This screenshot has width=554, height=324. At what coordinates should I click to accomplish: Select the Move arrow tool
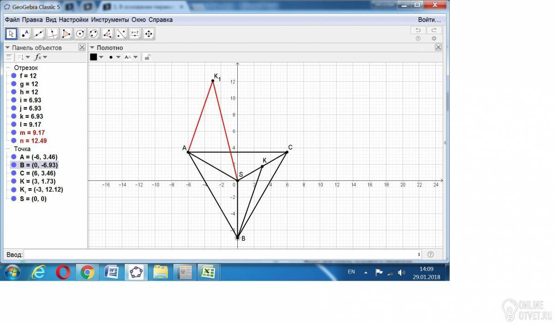pos(12,33)
